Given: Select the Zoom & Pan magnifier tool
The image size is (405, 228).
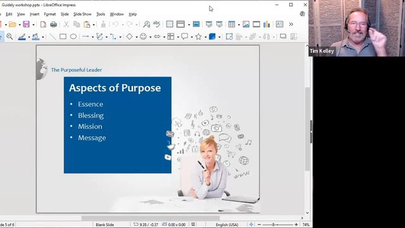Looking at the screenshot, I should [9, 37].
